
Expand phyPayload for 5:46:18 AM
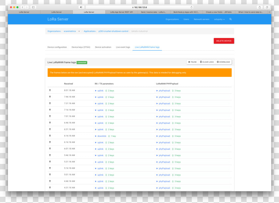157,155
